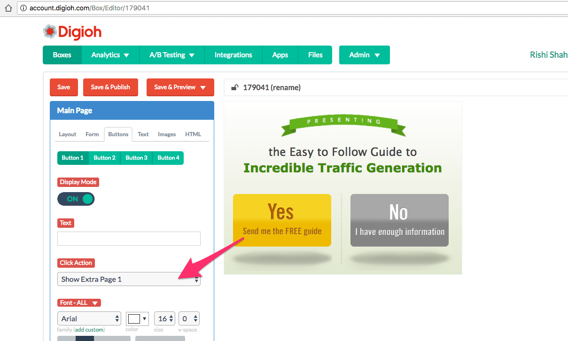Open the Arial font family dropdown
The image size is (568, 341).
tap(89, 318)
